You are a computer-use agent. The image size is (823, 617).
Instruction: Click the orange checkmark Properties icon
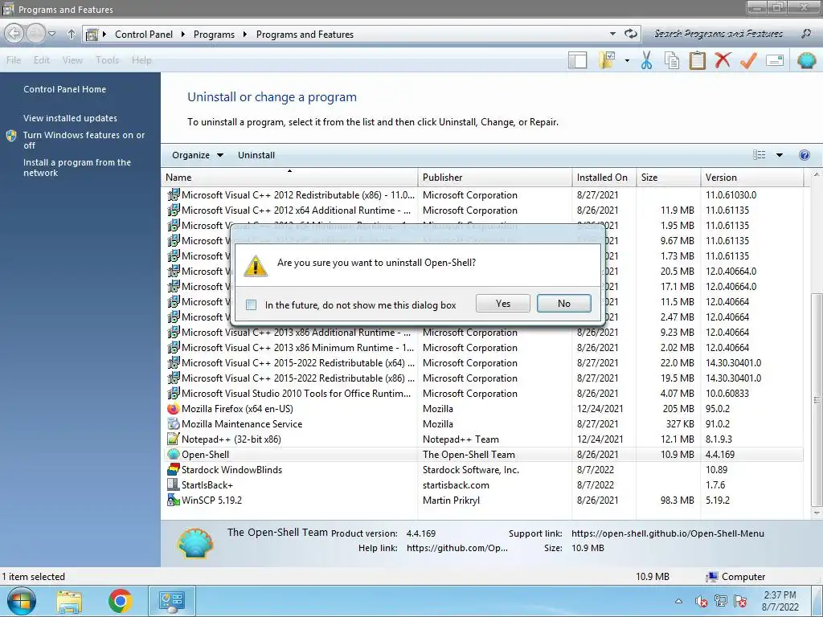point(748,60)
